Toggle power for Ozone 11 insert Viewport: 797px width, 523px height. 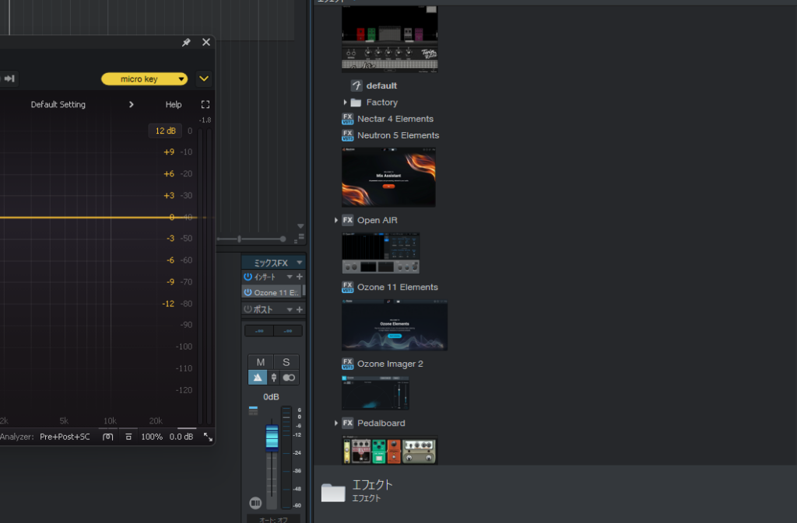[248, 293]
